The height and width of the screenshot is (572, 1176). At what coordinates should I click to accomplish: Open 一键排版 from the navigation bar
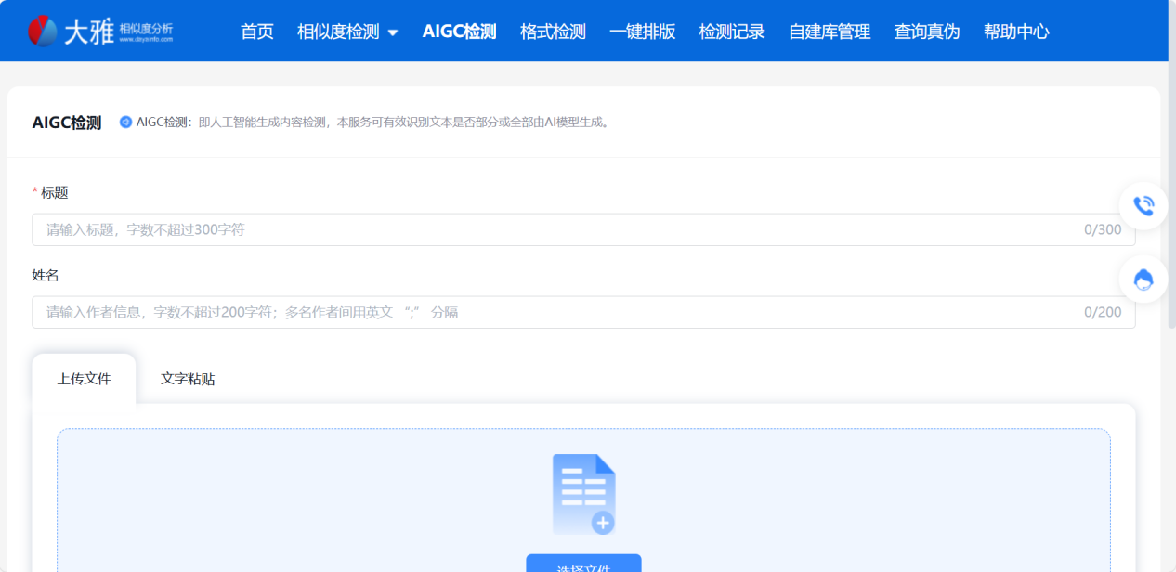[x=642, y=32]
